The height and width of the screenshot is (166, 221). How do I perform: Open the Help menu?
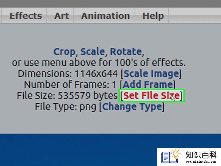(153, 16)
